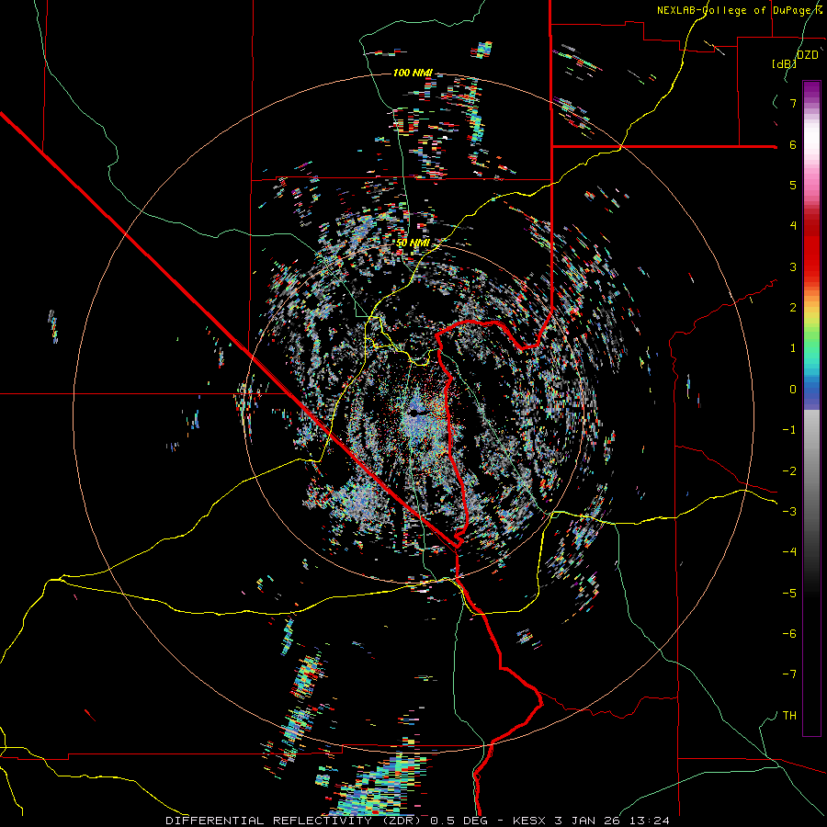Viewport: 827px width, 827px height.
Task: Click the 3 value on the scale
Action: (x=793, y=266)
